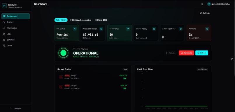This screenshot has width=235, height=112.
Task: Click the OPERATIONAL status heading
Action: coord(86,53)
